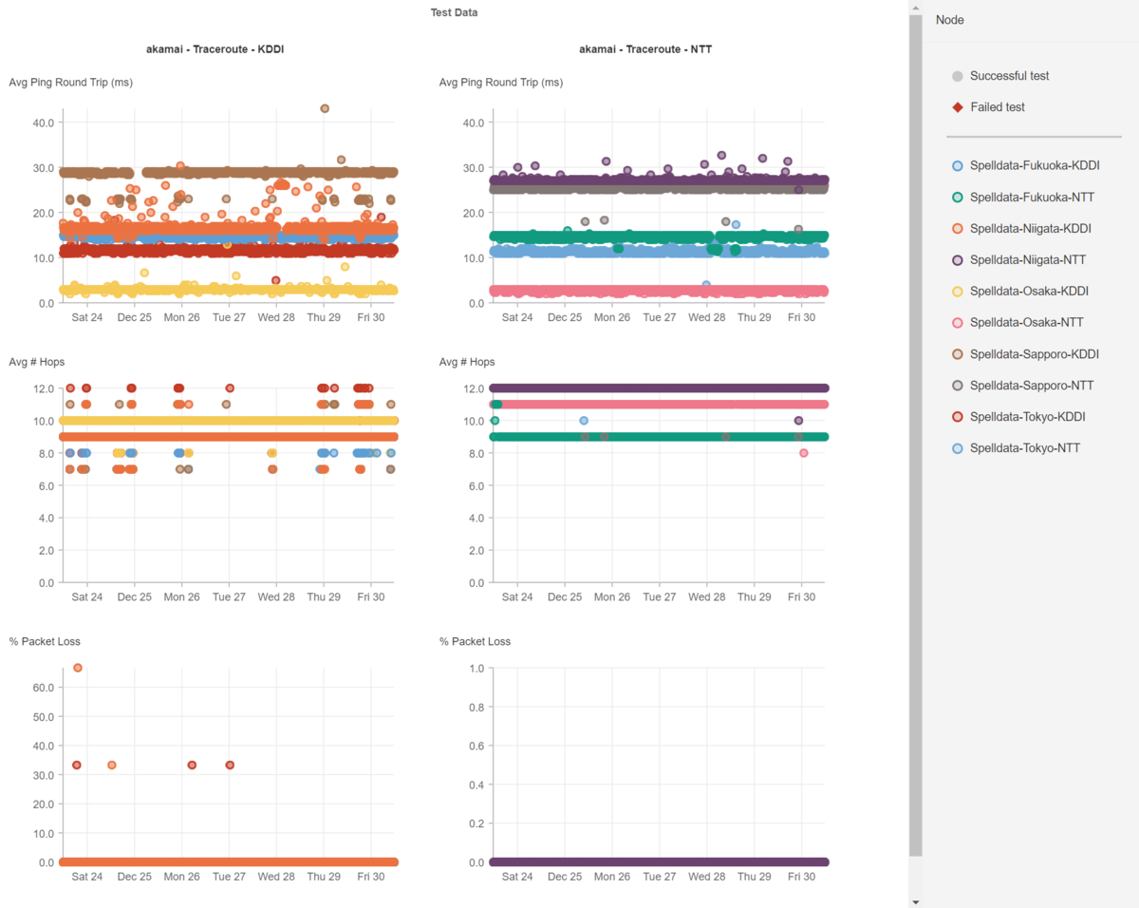Toggle Spelldata-Osaka-KDDI legend entry
Screen dimensions: 1139x908
(x=1019, y=291)
